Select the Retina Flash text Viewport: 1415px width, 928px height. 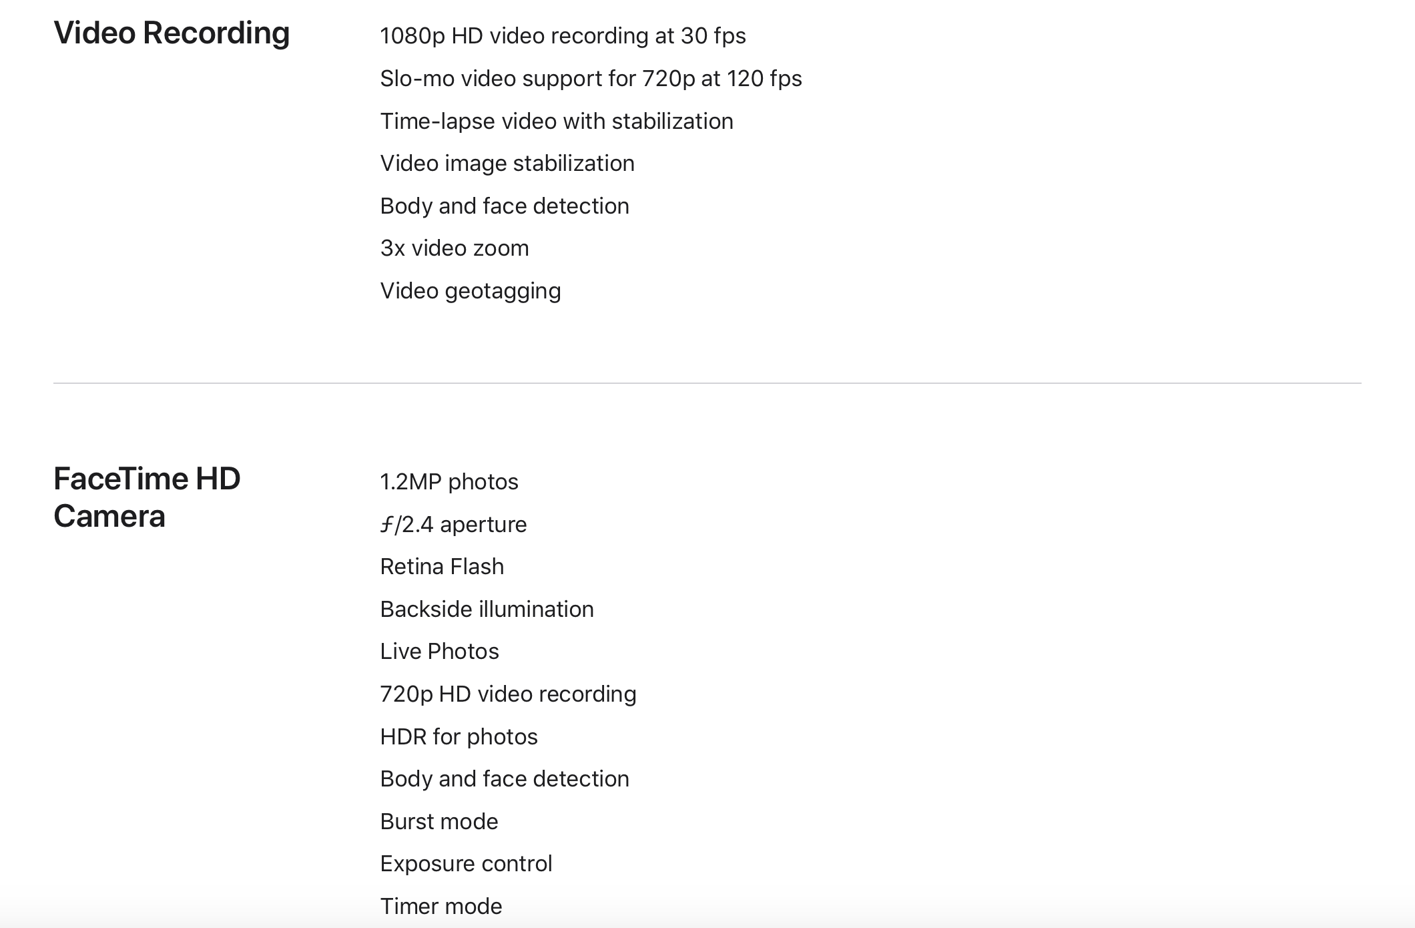coord(442,567)
